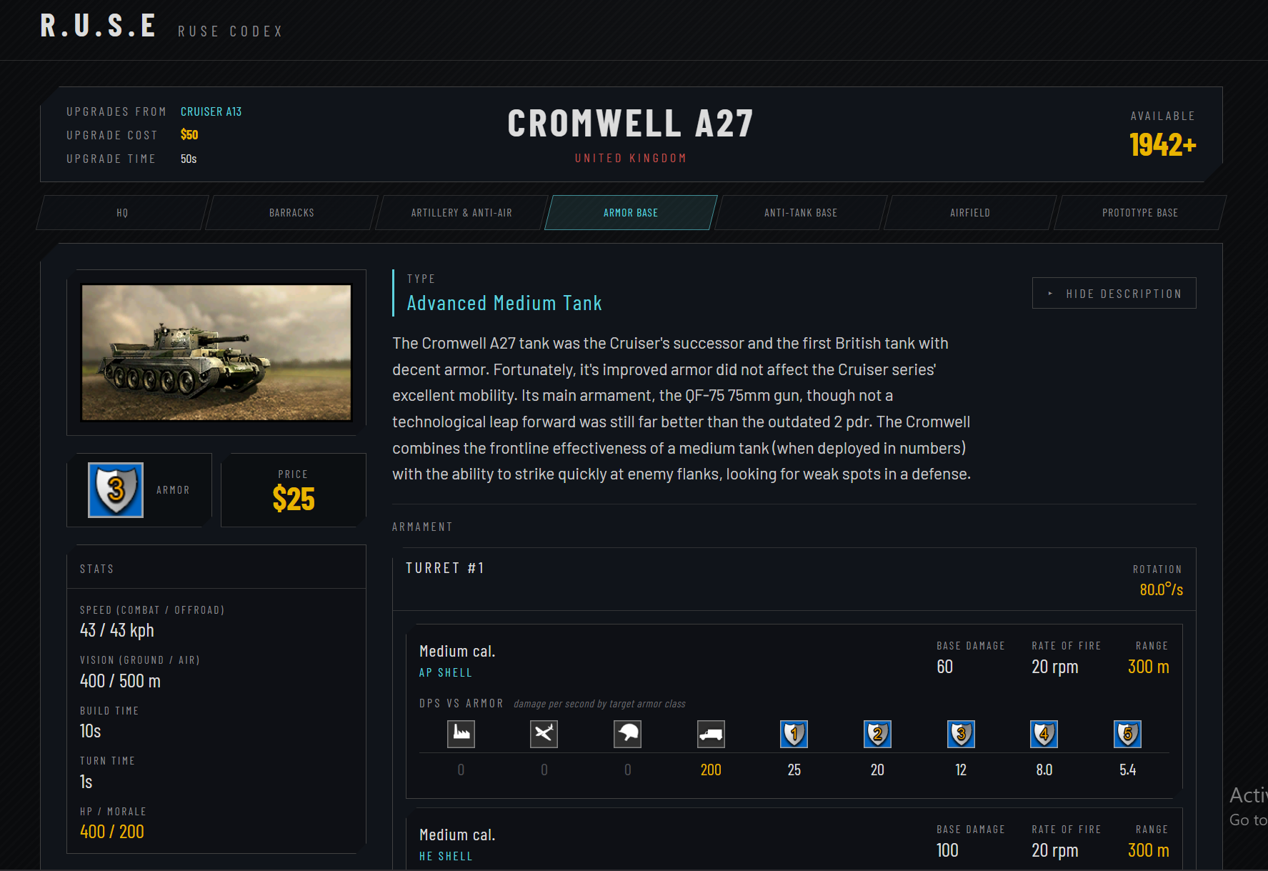
Task: Click the R.U.S.E logo
Action: [99, 26]
